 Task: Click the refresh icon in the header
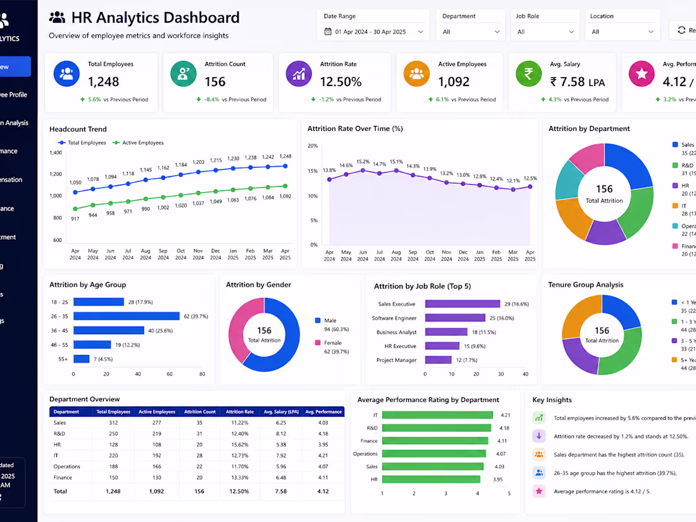tap(681, 30)
